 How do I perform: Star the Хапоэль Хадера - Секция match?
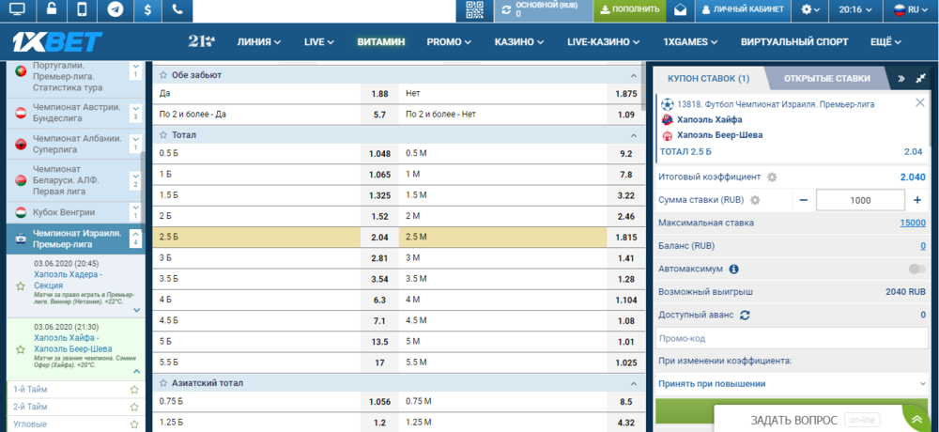click(21, 285)
